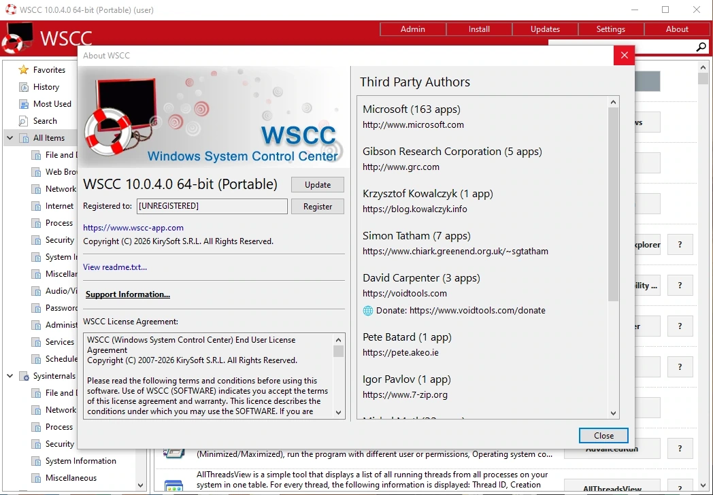Open blog.kowalczyk.info author link
This screenshot has height=495, width=713.
415,209
